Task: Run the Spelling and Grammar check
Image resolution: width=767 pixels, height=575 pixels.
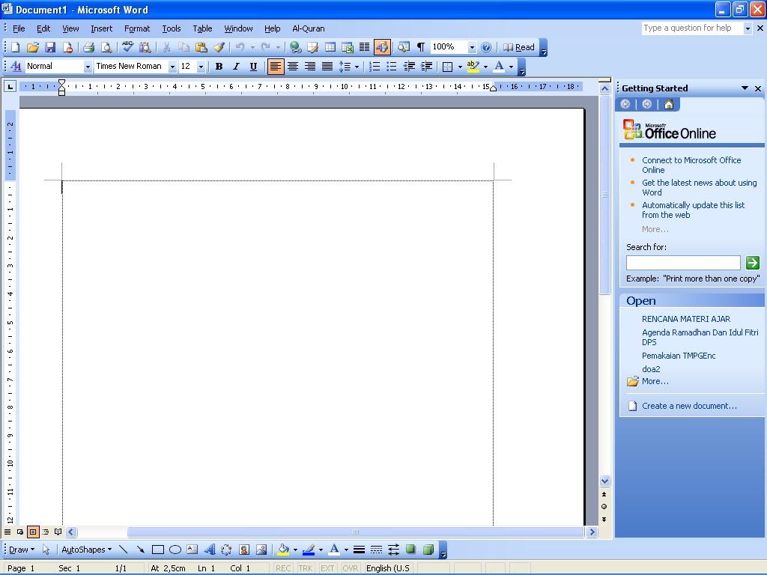Action: pyautogui.click(x=127, y=46)
